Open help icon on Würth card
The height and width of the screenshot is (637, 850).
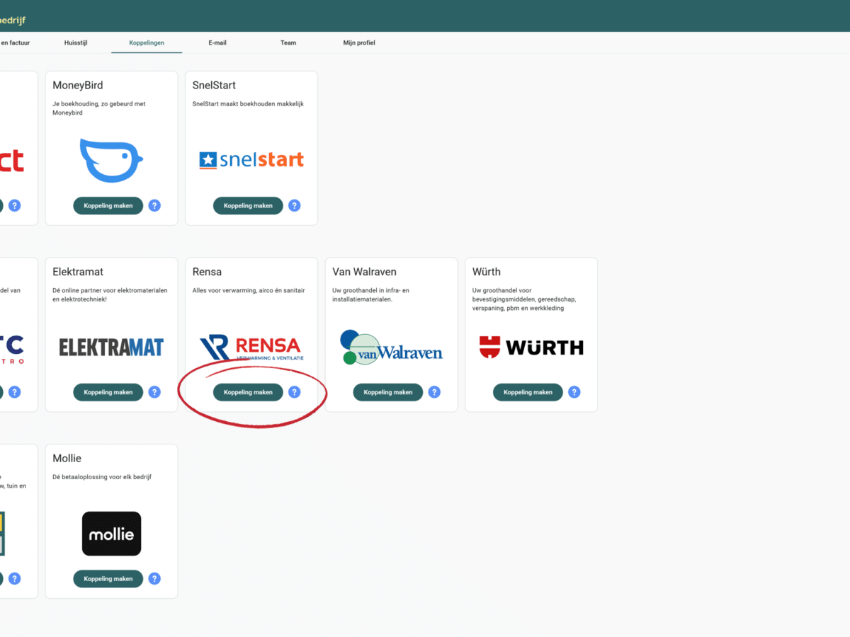coord(574,392)
